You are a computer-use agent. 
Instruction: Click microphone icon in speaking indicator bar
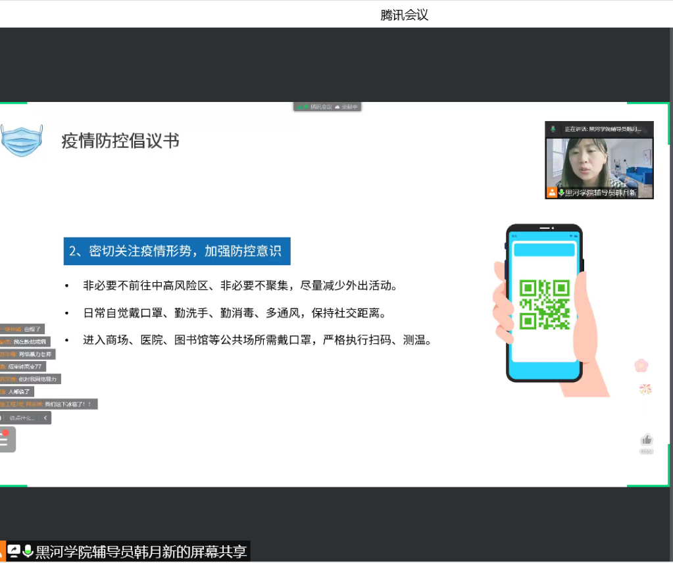point(553,129)
